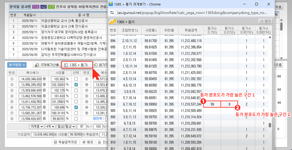This screenshot has height=150, width=292.
Task: Click 투찰금액 11,209,649,072 in row 909
Action: point(191,136)
